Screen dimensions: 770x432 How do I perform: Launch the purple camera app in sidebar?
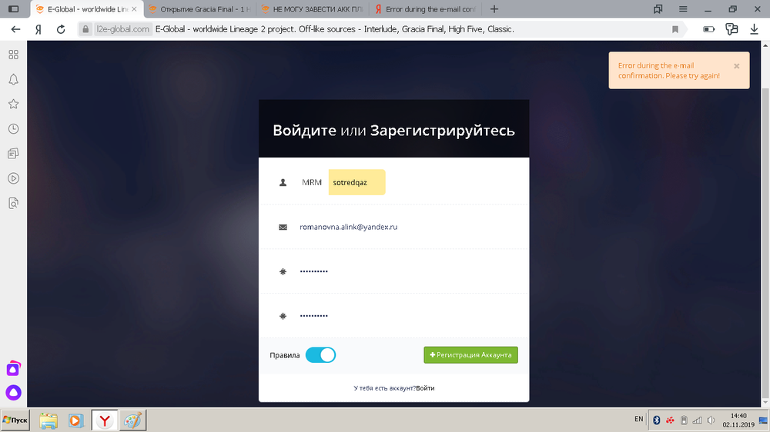tap(13, 369)
